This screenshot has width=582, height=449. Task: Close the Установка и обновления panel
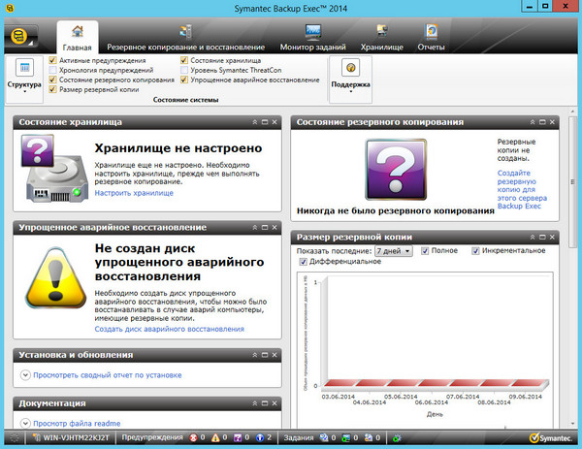[275, 355]
